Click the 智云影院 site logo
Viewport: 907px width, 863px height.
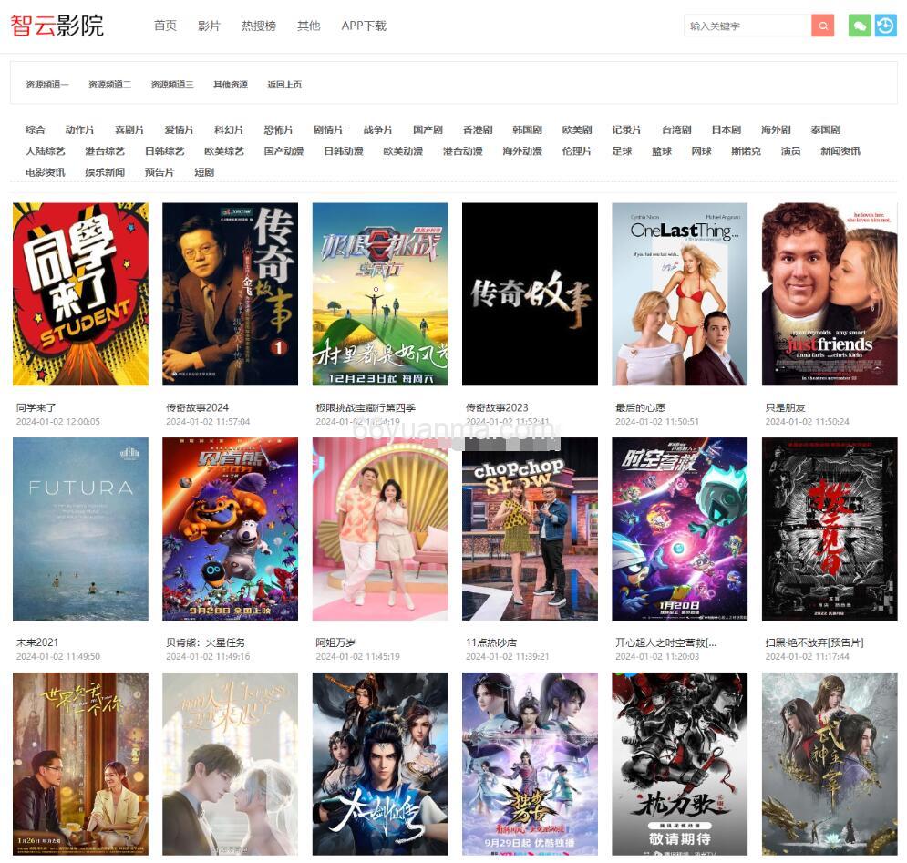pyautogui.click(x=57, y=26)
